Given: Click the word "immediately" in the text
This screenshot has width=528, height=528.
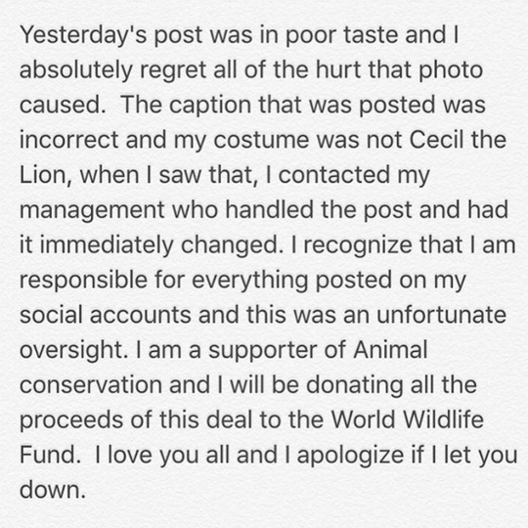Looking at the screenshot, I should [107, 245].
